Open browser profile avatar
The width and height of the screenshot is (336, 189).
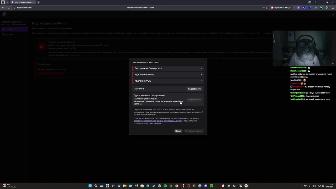(310, 2)
